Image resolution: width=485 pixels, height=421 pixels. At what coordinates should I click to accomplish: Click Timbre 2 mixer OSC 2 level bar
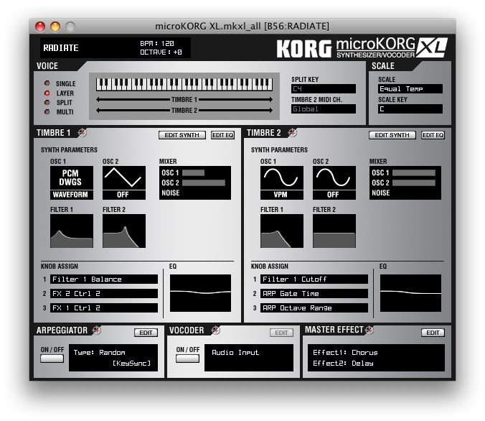(x=414, y=182)
